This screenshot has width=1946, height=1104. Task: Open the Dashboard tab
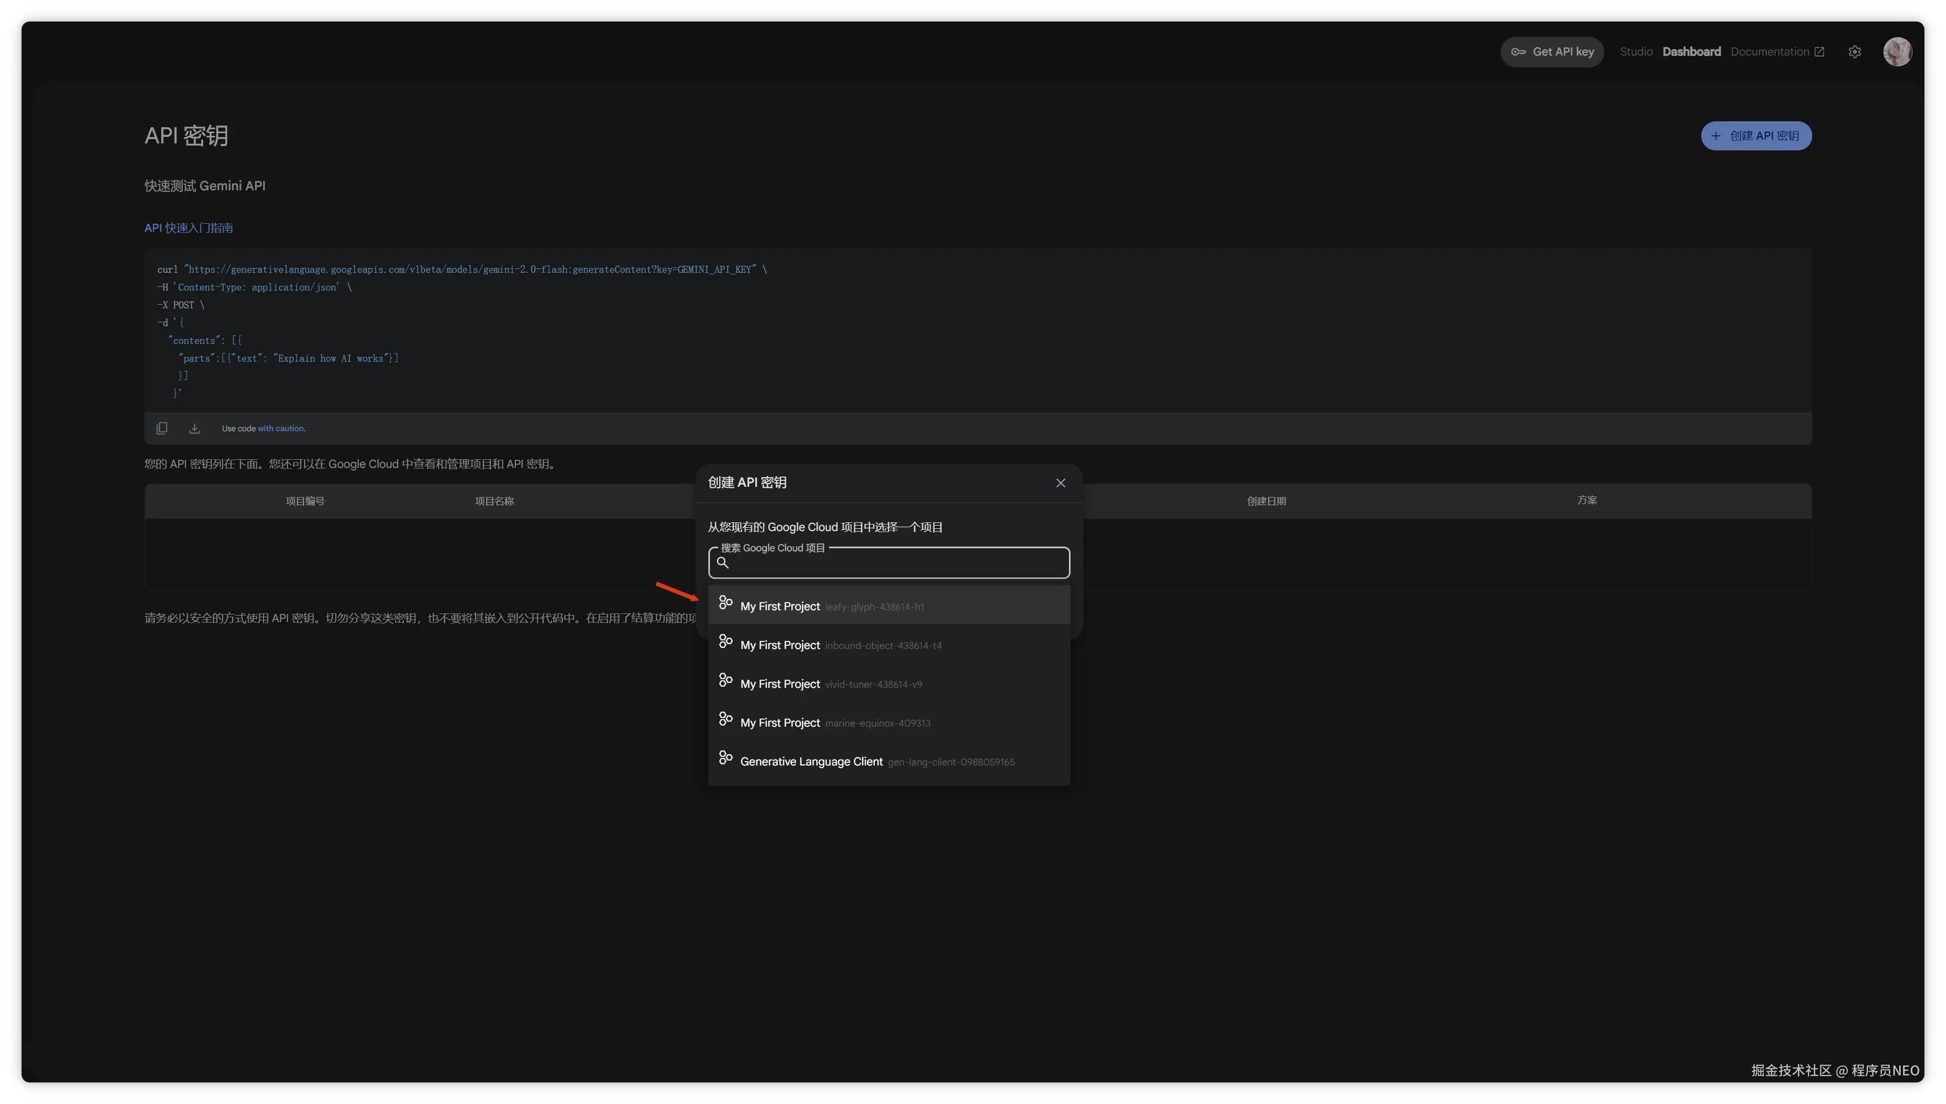(1691, 52)
